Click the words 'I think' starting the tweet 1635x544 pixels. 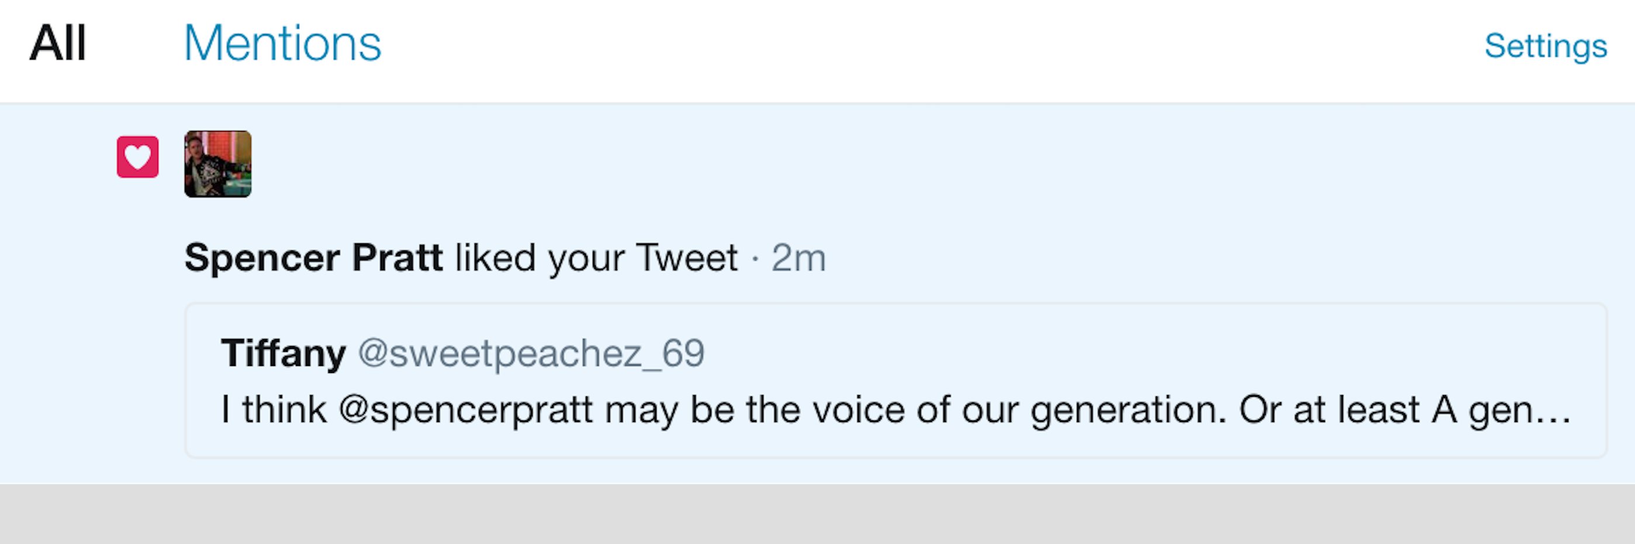coord(274,410)
